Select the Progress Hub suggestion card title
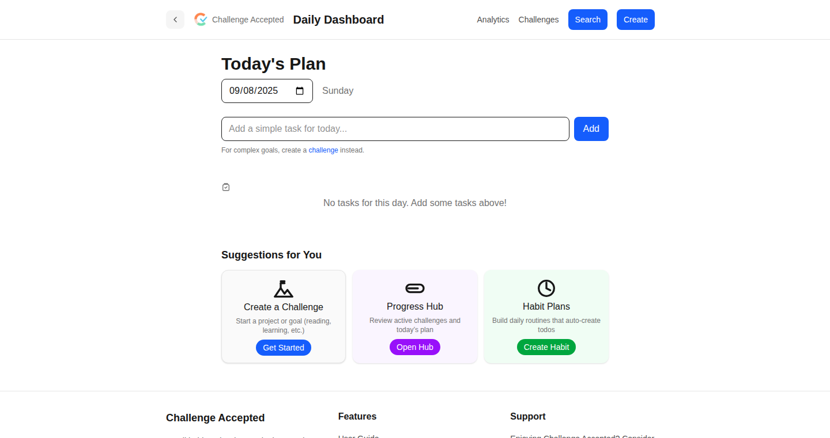This screenshot has height=438, width=830. [415, 307]
